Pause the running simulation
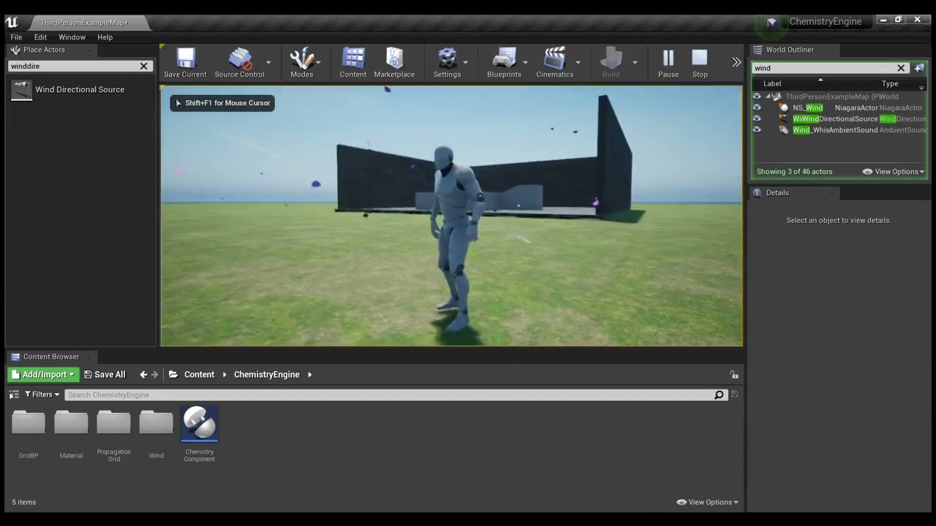Screen dimensions: 936x526 coord(668,63)
